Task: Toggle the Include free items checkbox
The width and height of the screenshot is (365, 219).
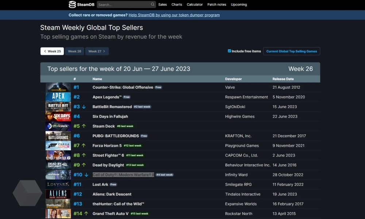Action: click(x=229, y=51)
